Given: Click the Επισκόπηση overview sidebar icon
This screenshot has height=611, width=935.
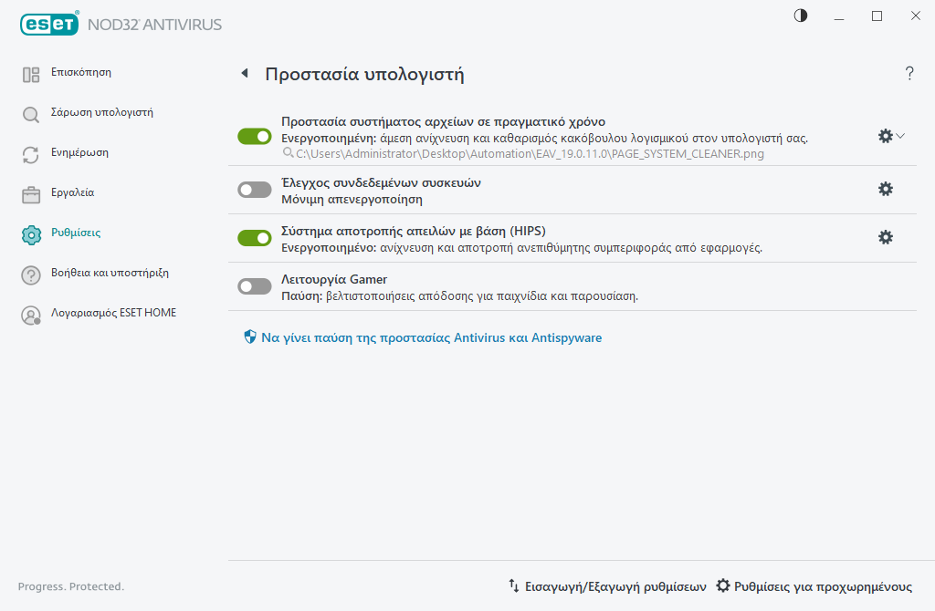Looking at the screenshot, I should point(31,75).
